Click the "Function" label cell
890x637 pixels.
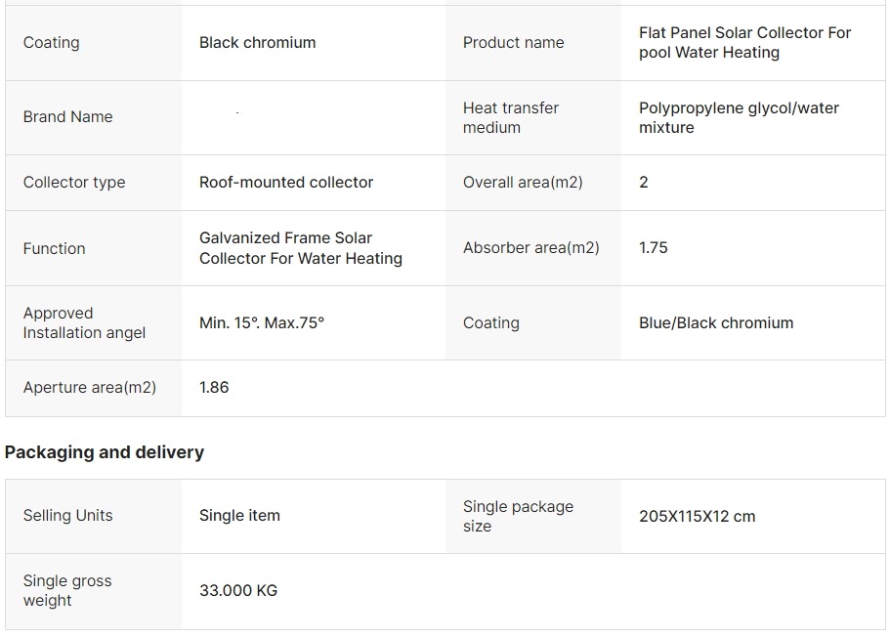point(54,249)
